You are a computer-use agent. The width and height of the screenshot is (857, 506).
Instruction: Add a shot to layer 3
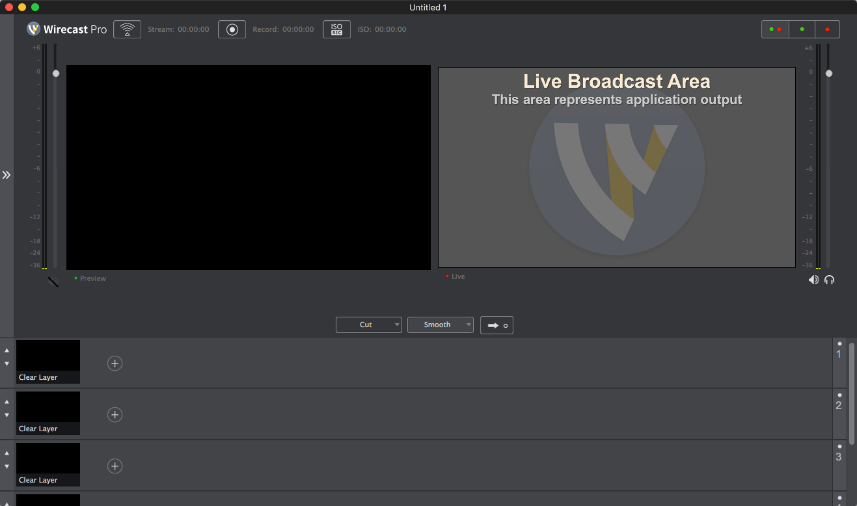click(115, 466)
